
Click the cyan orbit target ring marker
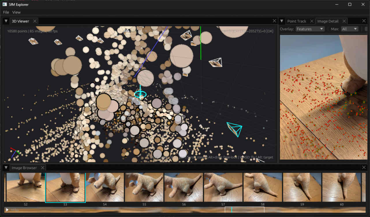(140, 94)
